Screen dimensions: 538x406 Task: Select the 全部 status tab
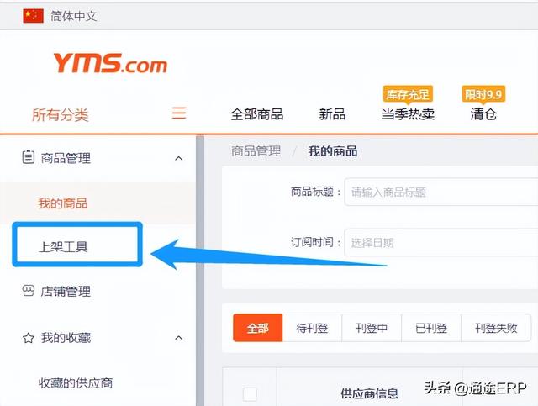258,328
